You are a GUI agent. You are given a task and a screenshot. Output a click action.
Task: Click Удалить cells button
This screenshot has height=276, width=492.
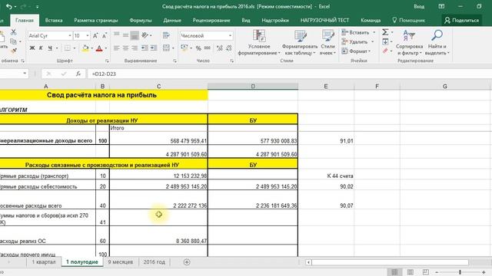[358, 41]
